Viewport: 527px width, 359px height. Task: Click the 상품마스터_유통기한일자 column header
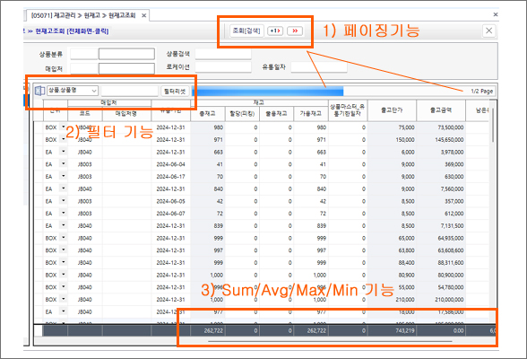tap(348, 110)
